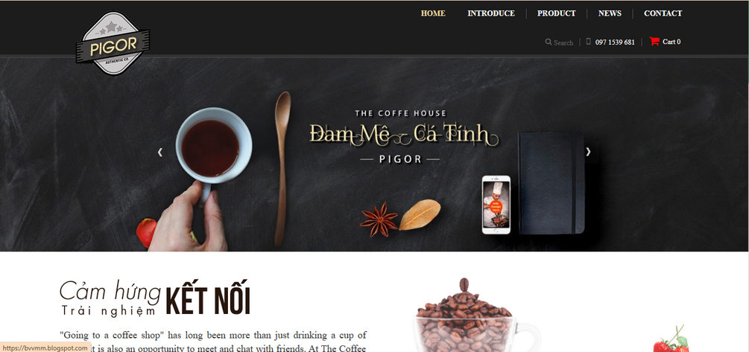Open the INTRODUCE menu item
Screen dimensions: 749x352
[x=491, y=13]
